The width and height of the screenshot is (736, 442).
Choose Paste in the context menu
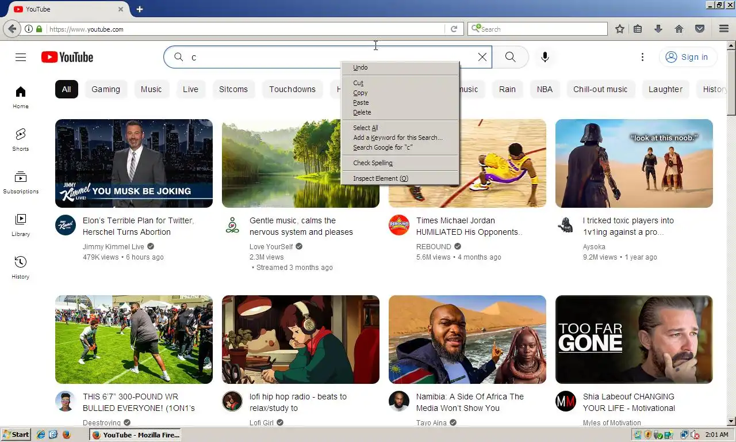400,102
